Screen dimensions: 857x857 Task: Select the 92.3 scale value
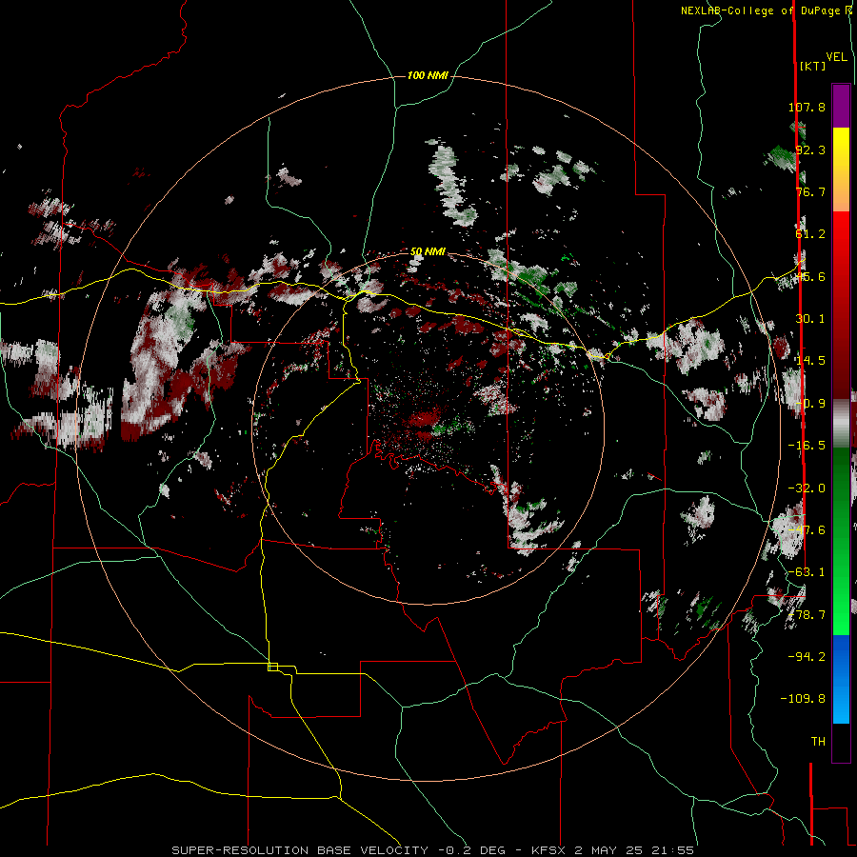point(810,149)
